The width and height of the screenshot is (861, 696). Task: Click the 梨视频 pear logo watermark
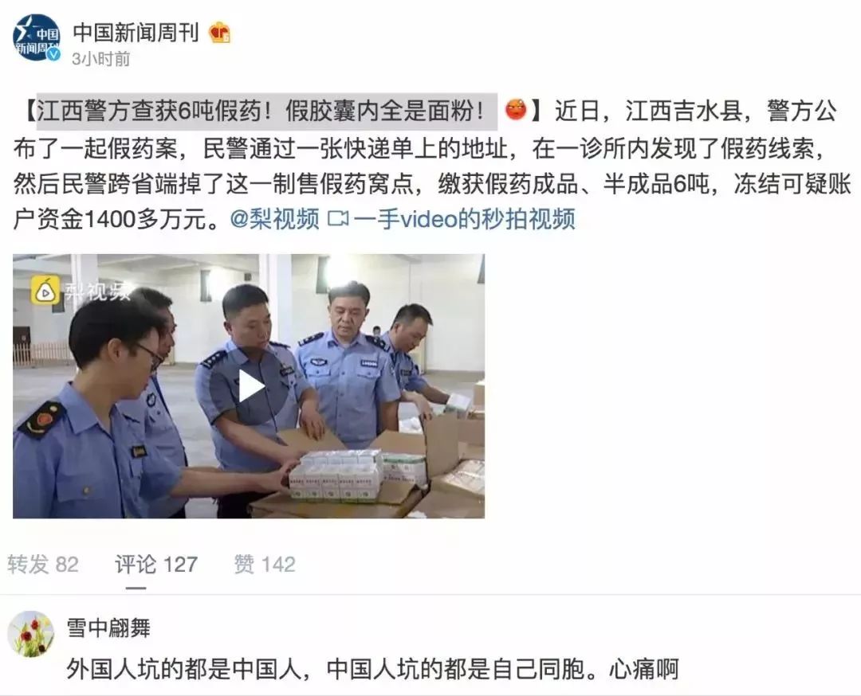click(45, 291)
